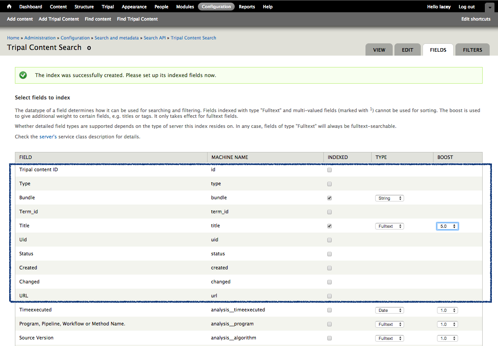Uncheck the Bundle indexed checkbox
The image size is (498, 346).
330,198
